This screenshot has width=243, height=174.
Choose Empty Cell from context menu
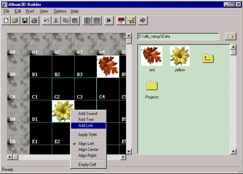(88, 165)
